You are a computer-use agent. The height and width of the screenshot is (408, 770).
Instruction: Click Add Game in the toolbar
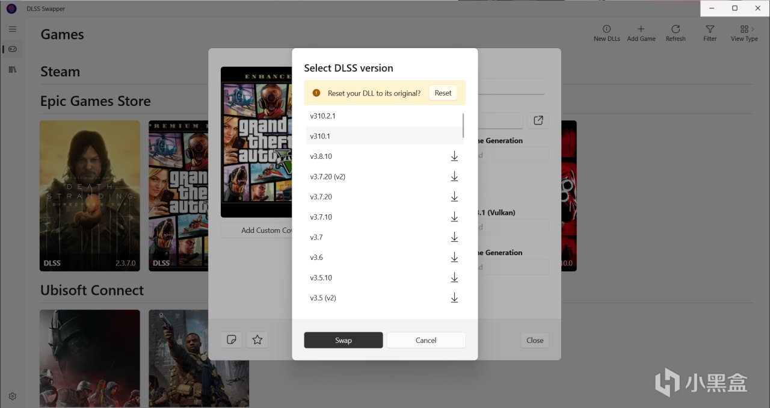point(641,33)
